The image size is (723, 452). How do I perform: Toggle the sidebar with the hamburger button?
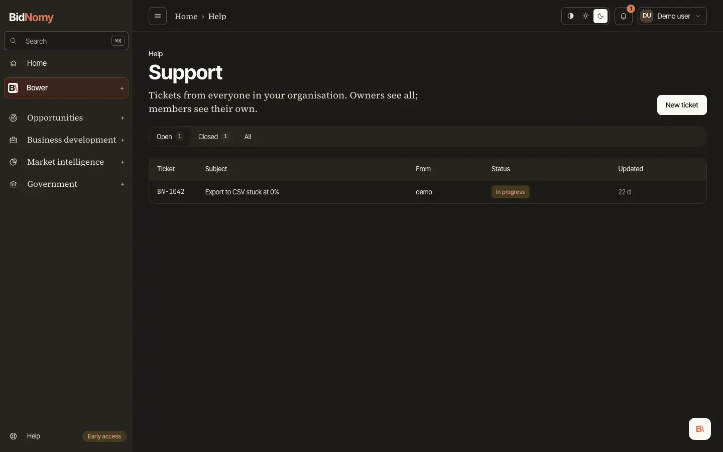pyautogui.click(x=158, y=16)
